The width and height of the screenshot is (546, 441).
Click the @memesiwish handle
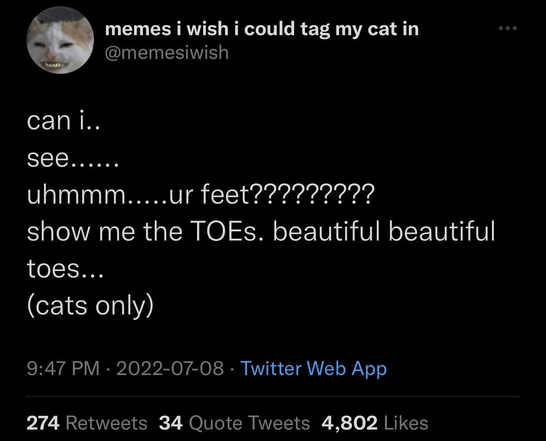(167, 53)
